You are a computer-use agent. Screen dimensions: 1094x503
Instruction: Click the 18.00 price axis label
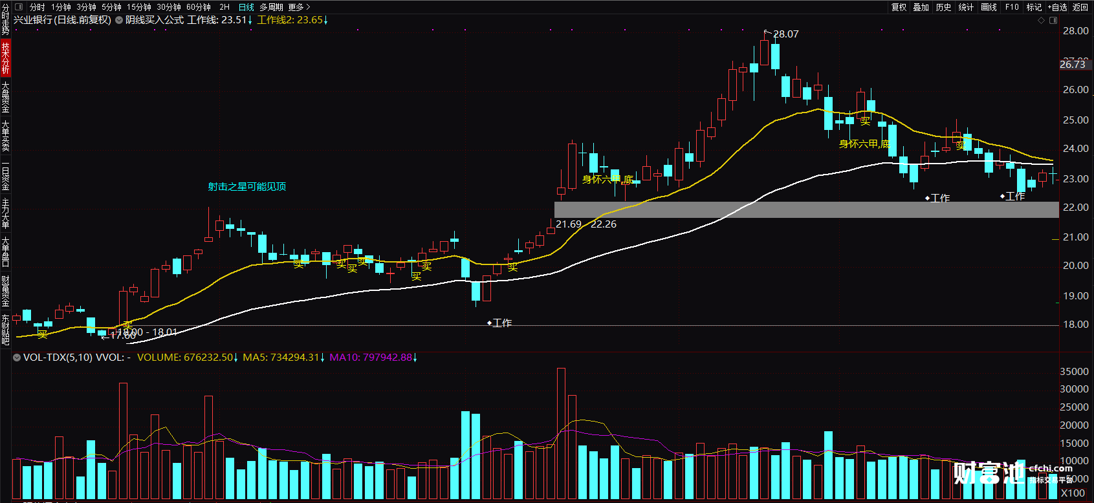point(1075,325)
